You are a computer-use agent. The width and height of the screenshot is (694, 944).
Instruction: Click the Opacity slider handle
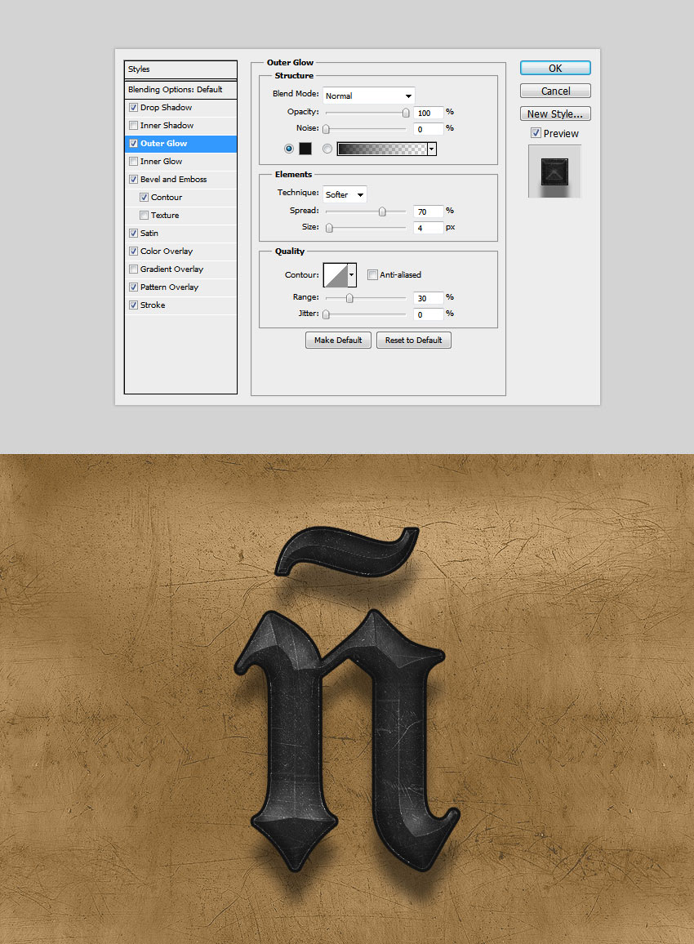tap(406, 113)
